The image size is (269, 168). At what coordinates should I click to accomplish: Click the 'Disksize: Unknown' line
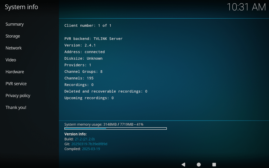click(x=83, y=59)
